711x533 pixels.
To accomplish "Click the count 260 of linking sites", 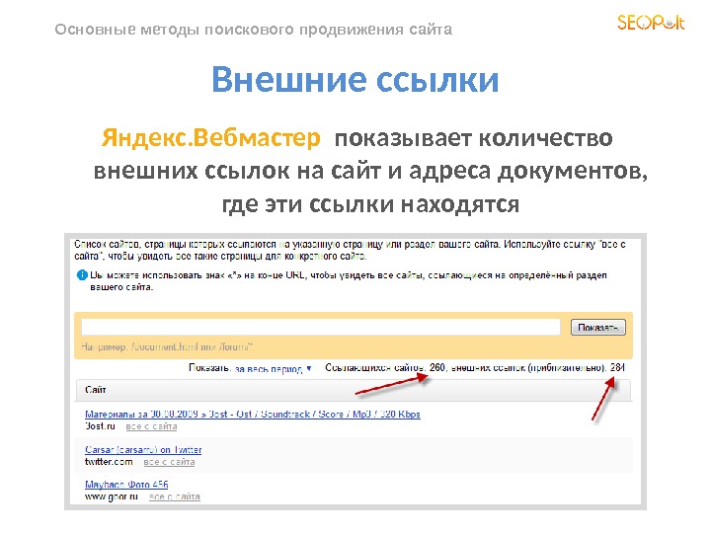I will tap(437, 367).
